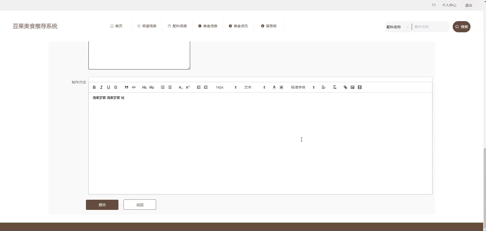Create an ordered numbered list
486x231 pixels.
click(x=163, y=87)
